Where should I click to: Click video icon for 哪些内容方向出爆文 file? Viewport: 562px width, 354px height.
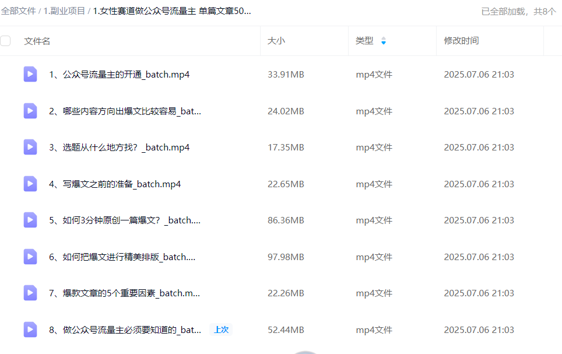point(30,111)
